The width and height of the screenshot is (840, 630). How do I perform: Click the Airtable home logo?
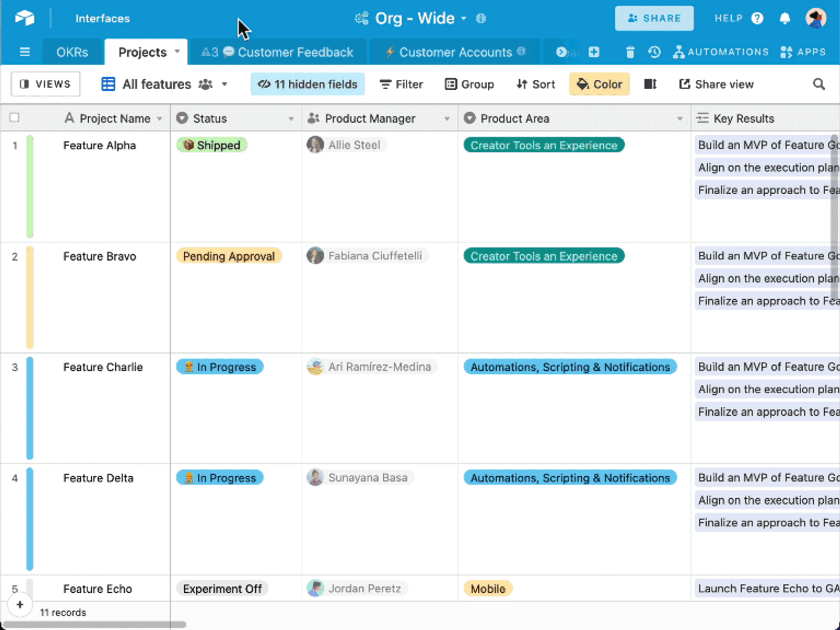tap(25, 18)
